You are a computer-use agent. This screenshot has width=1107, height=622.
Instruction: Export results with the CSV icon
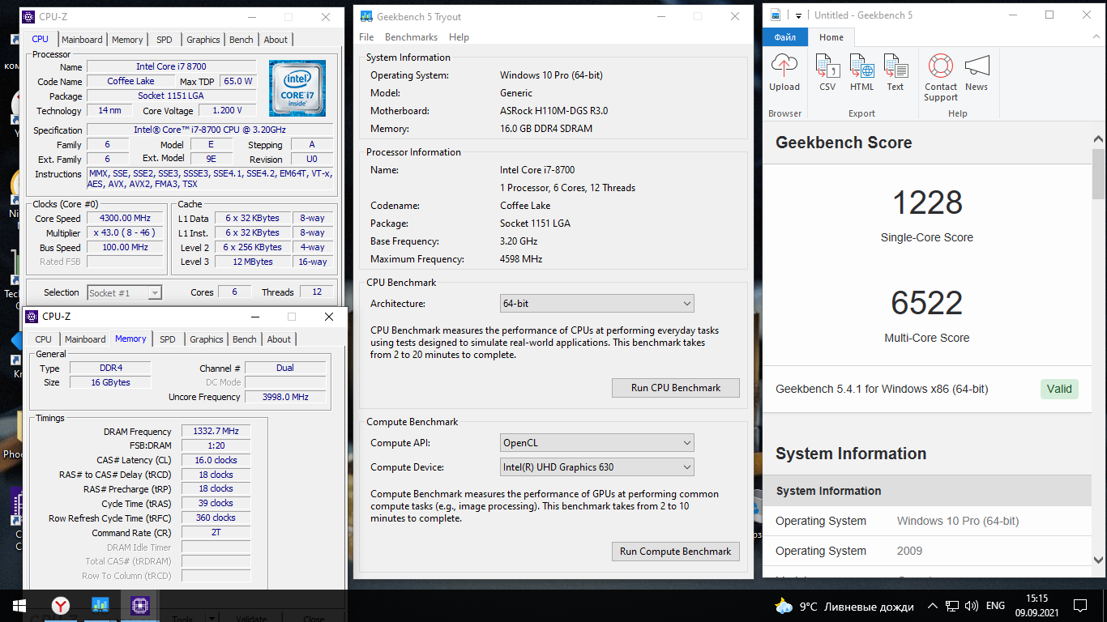pos(827,66)
